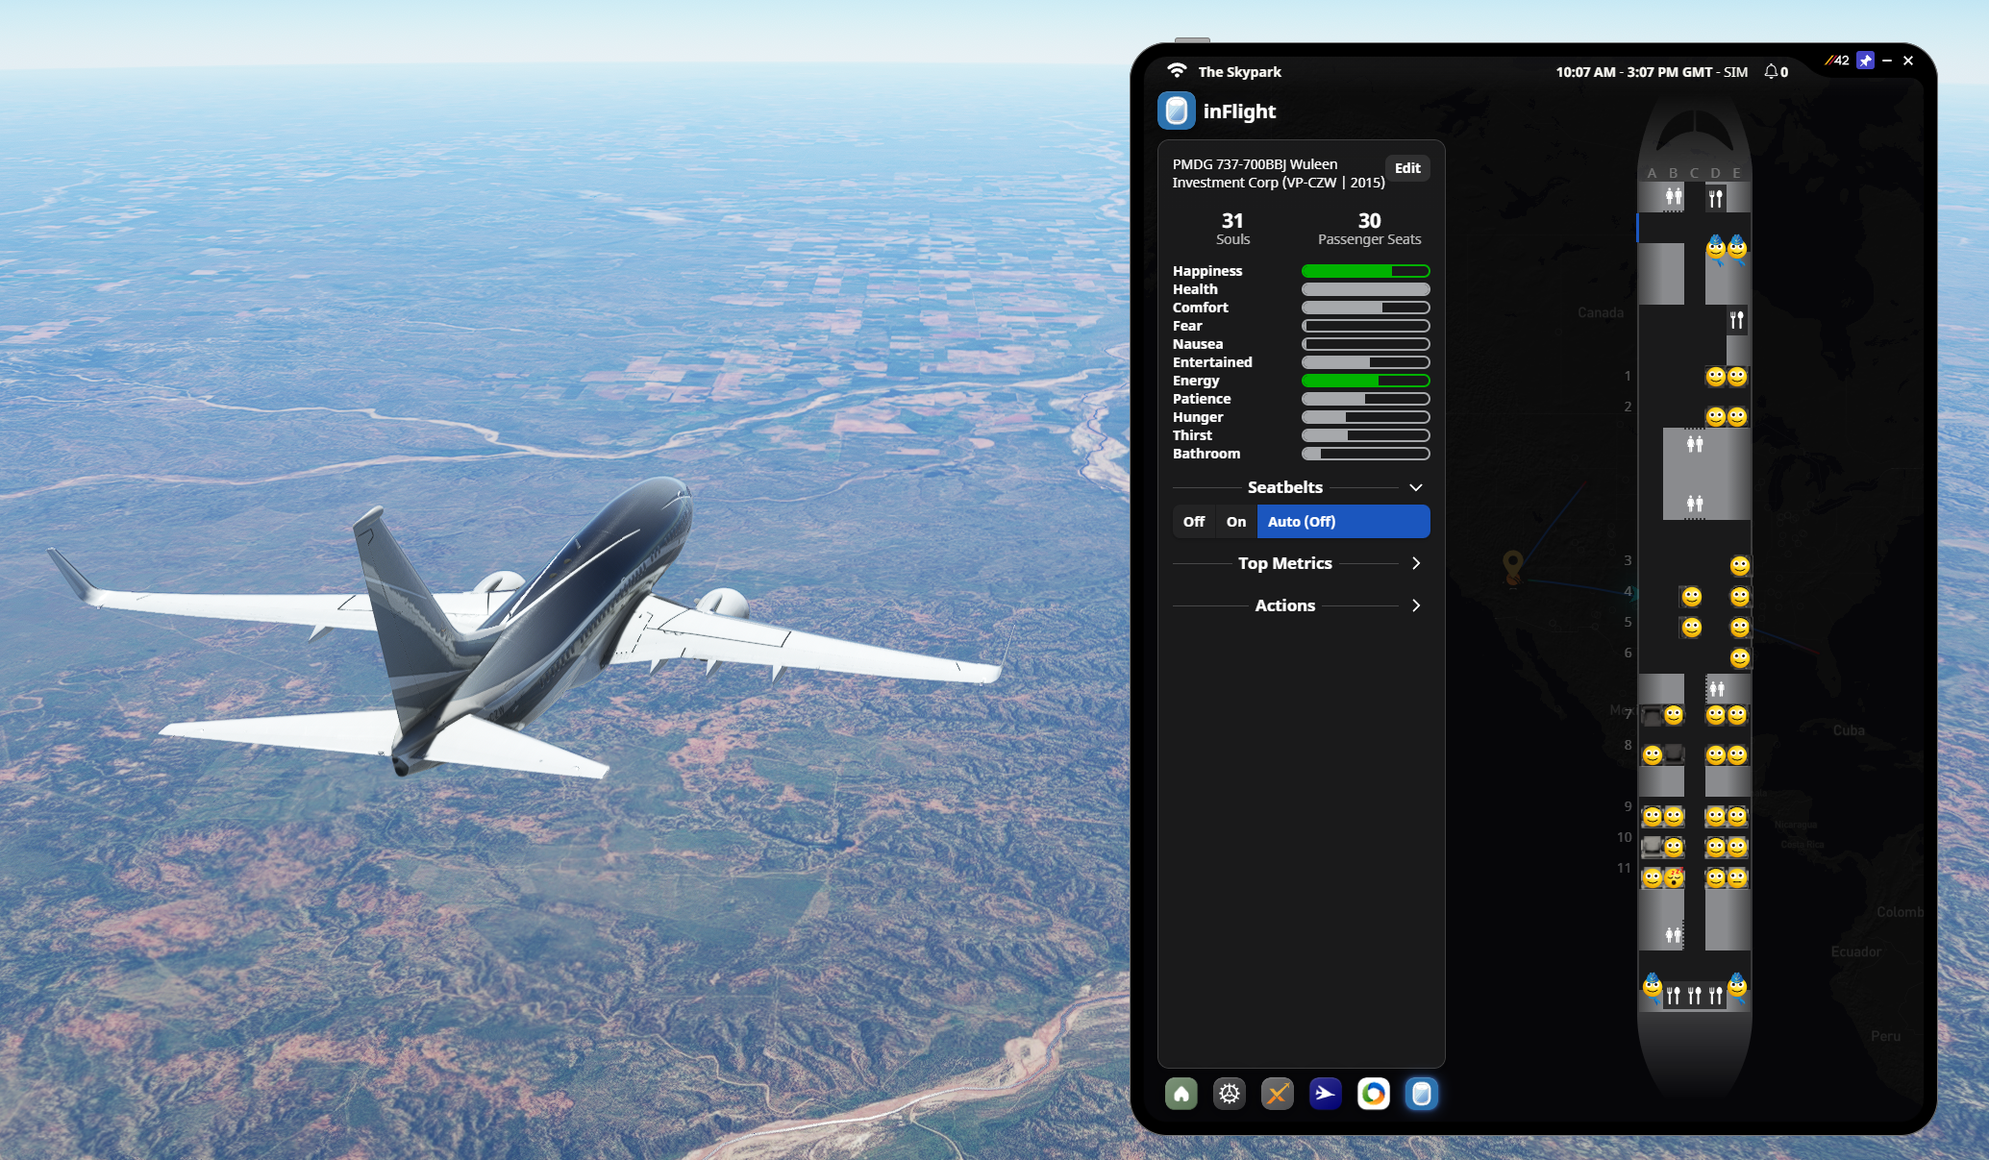The height and width of the screenshot is (1160, 1989).
Task: Toggle seatbelts to On mode
Action: (x=1235, y=521)
